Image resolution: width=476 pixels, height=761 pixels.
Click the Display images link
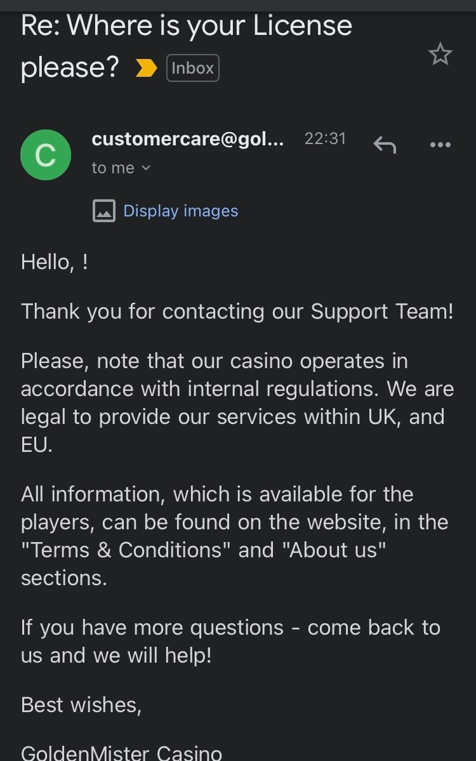180,211
